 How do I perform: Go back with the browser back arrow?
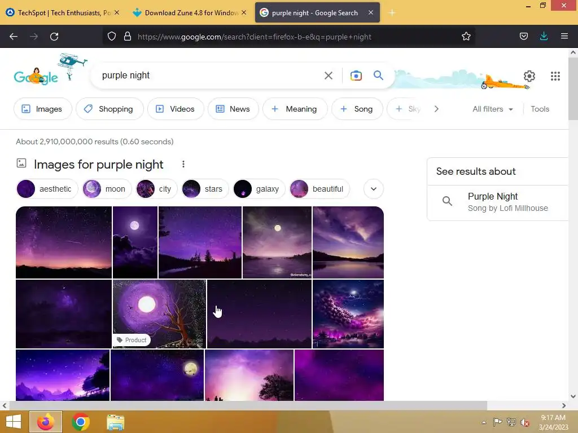14,37
